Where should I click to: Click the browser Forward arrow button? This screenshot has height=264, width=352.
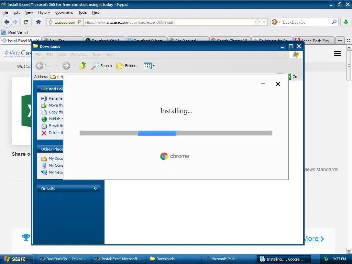point(15,22)
